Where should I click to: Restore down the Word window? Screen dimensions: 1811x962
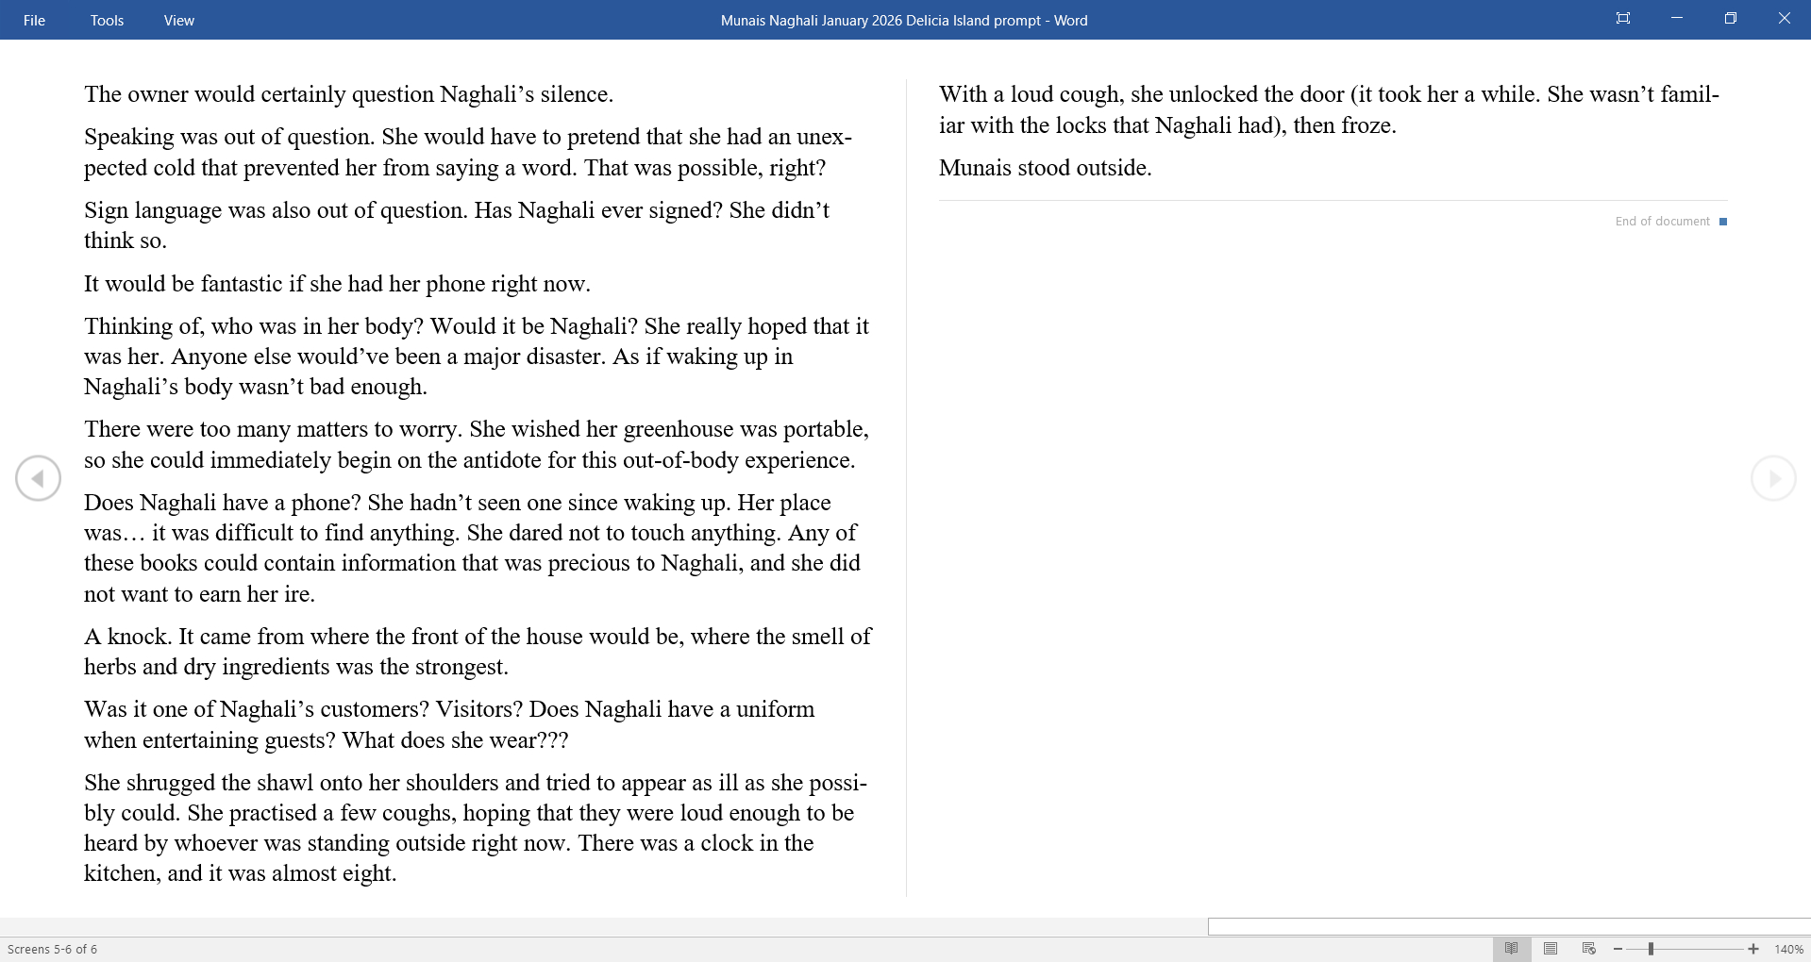(1730, 19)
